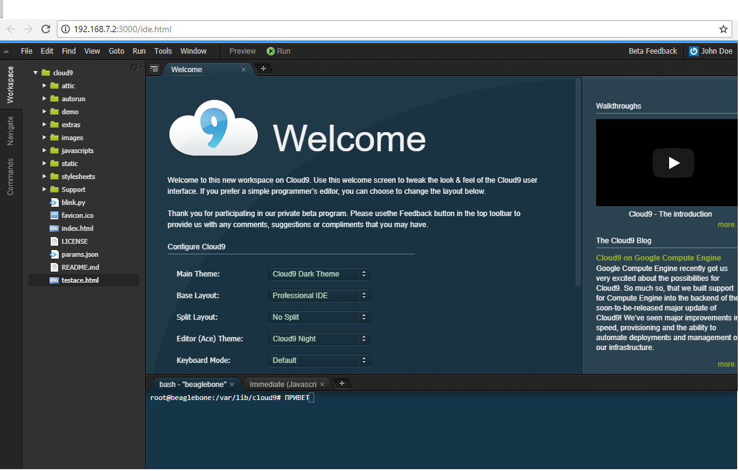Image resolution: width=739 pixels, height=471 pixels.
Task: Open workspace tree settings gear
Action: pos(135,67)
